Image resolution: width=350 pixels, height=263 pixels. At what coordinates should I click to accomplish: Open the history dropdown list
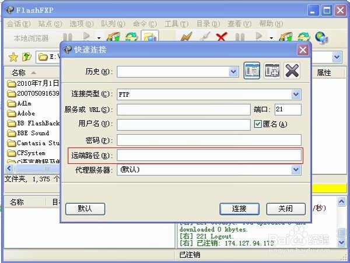233,72
